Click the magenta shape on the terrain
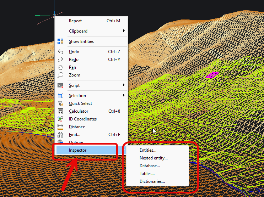264x197 pixels. 212,75
